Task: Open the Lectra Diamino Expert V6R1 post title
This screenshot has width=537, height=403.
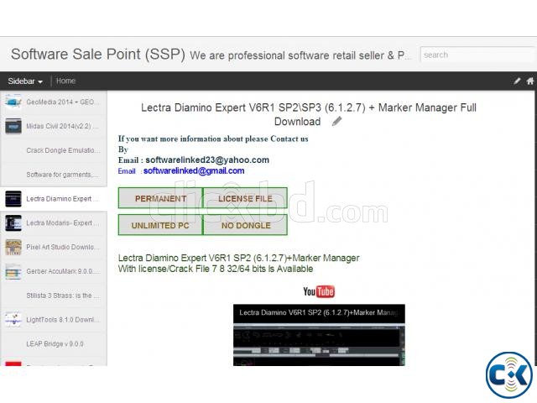Action: pos(308,114)
